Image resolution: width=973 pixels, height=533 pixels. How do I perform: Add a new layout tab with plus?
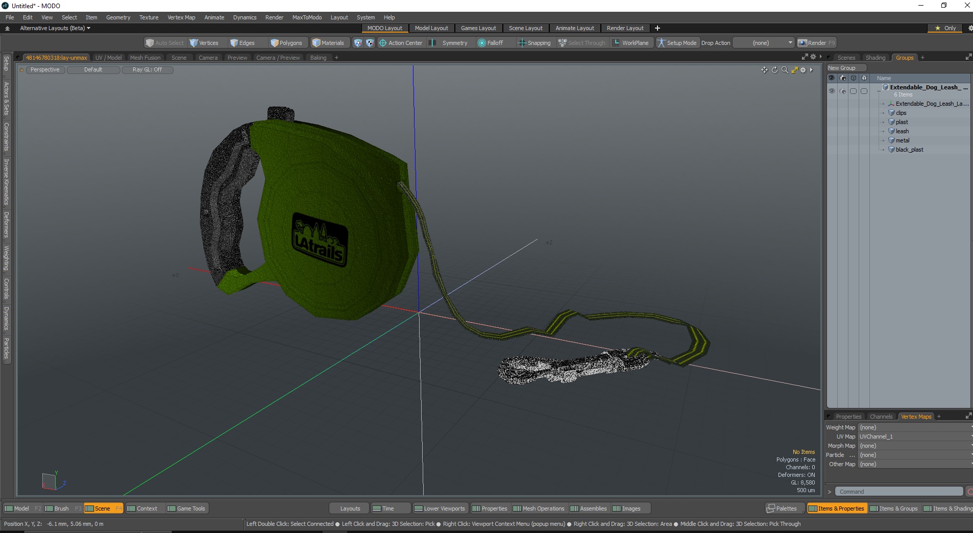658,28
